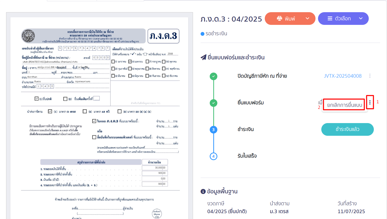Click the ภ.ง.ด.3 form document preview
Viewport: 387px width, 219px height.
click(99, 118)
